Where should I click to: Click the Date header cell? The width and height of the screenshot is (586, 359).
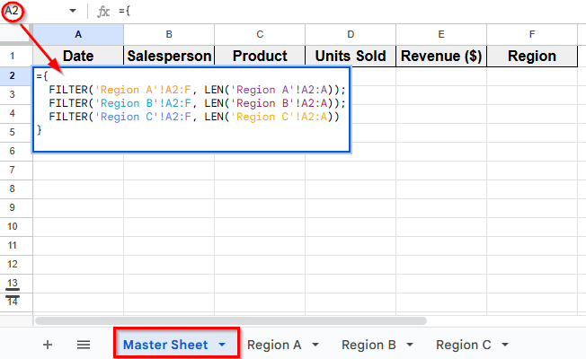tap(78, 56)
